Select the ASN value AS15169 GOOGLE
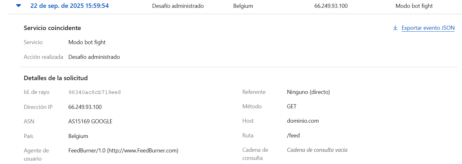The width and height of the screenshot is (462, 164). point(90,121)
